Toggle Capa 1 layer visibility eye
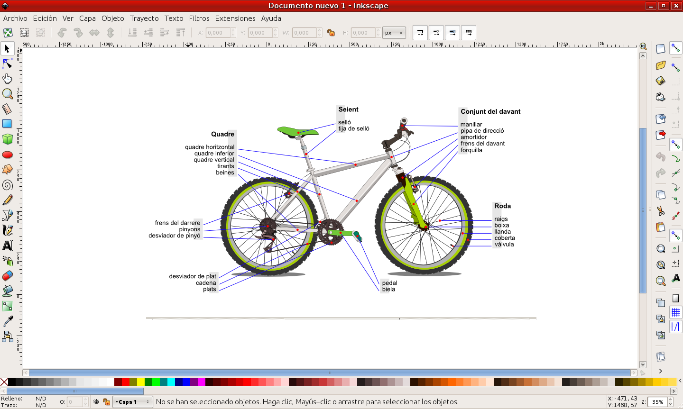The image size is (683, 409). pos(96,402)
